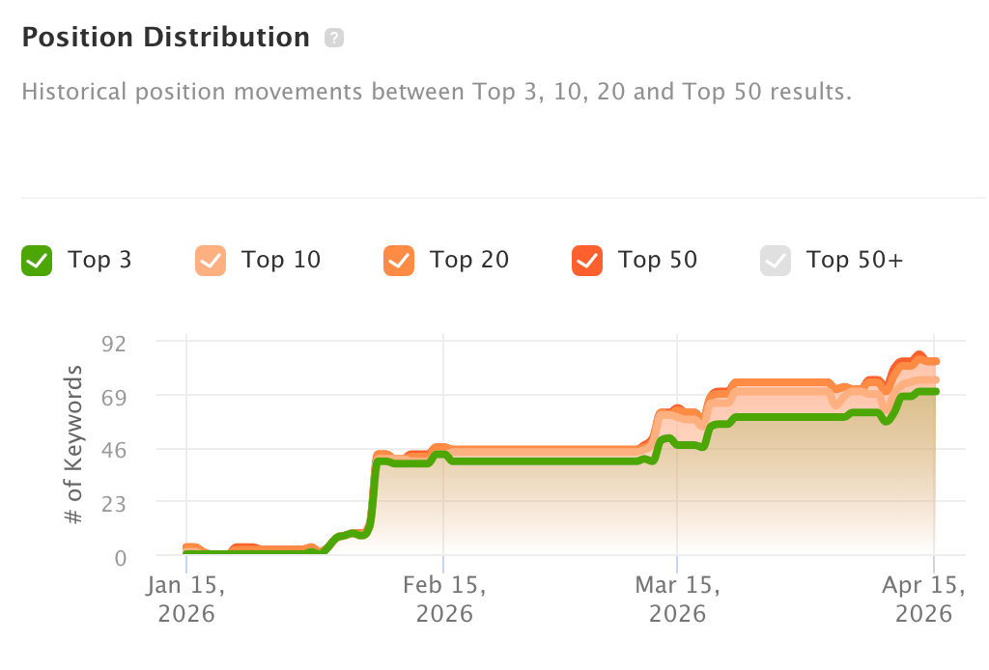The height and width of the screenshot is (670, 989).
Task: Toggle the grey Top 50+ checkbox
Action: (x=776, y=261)
